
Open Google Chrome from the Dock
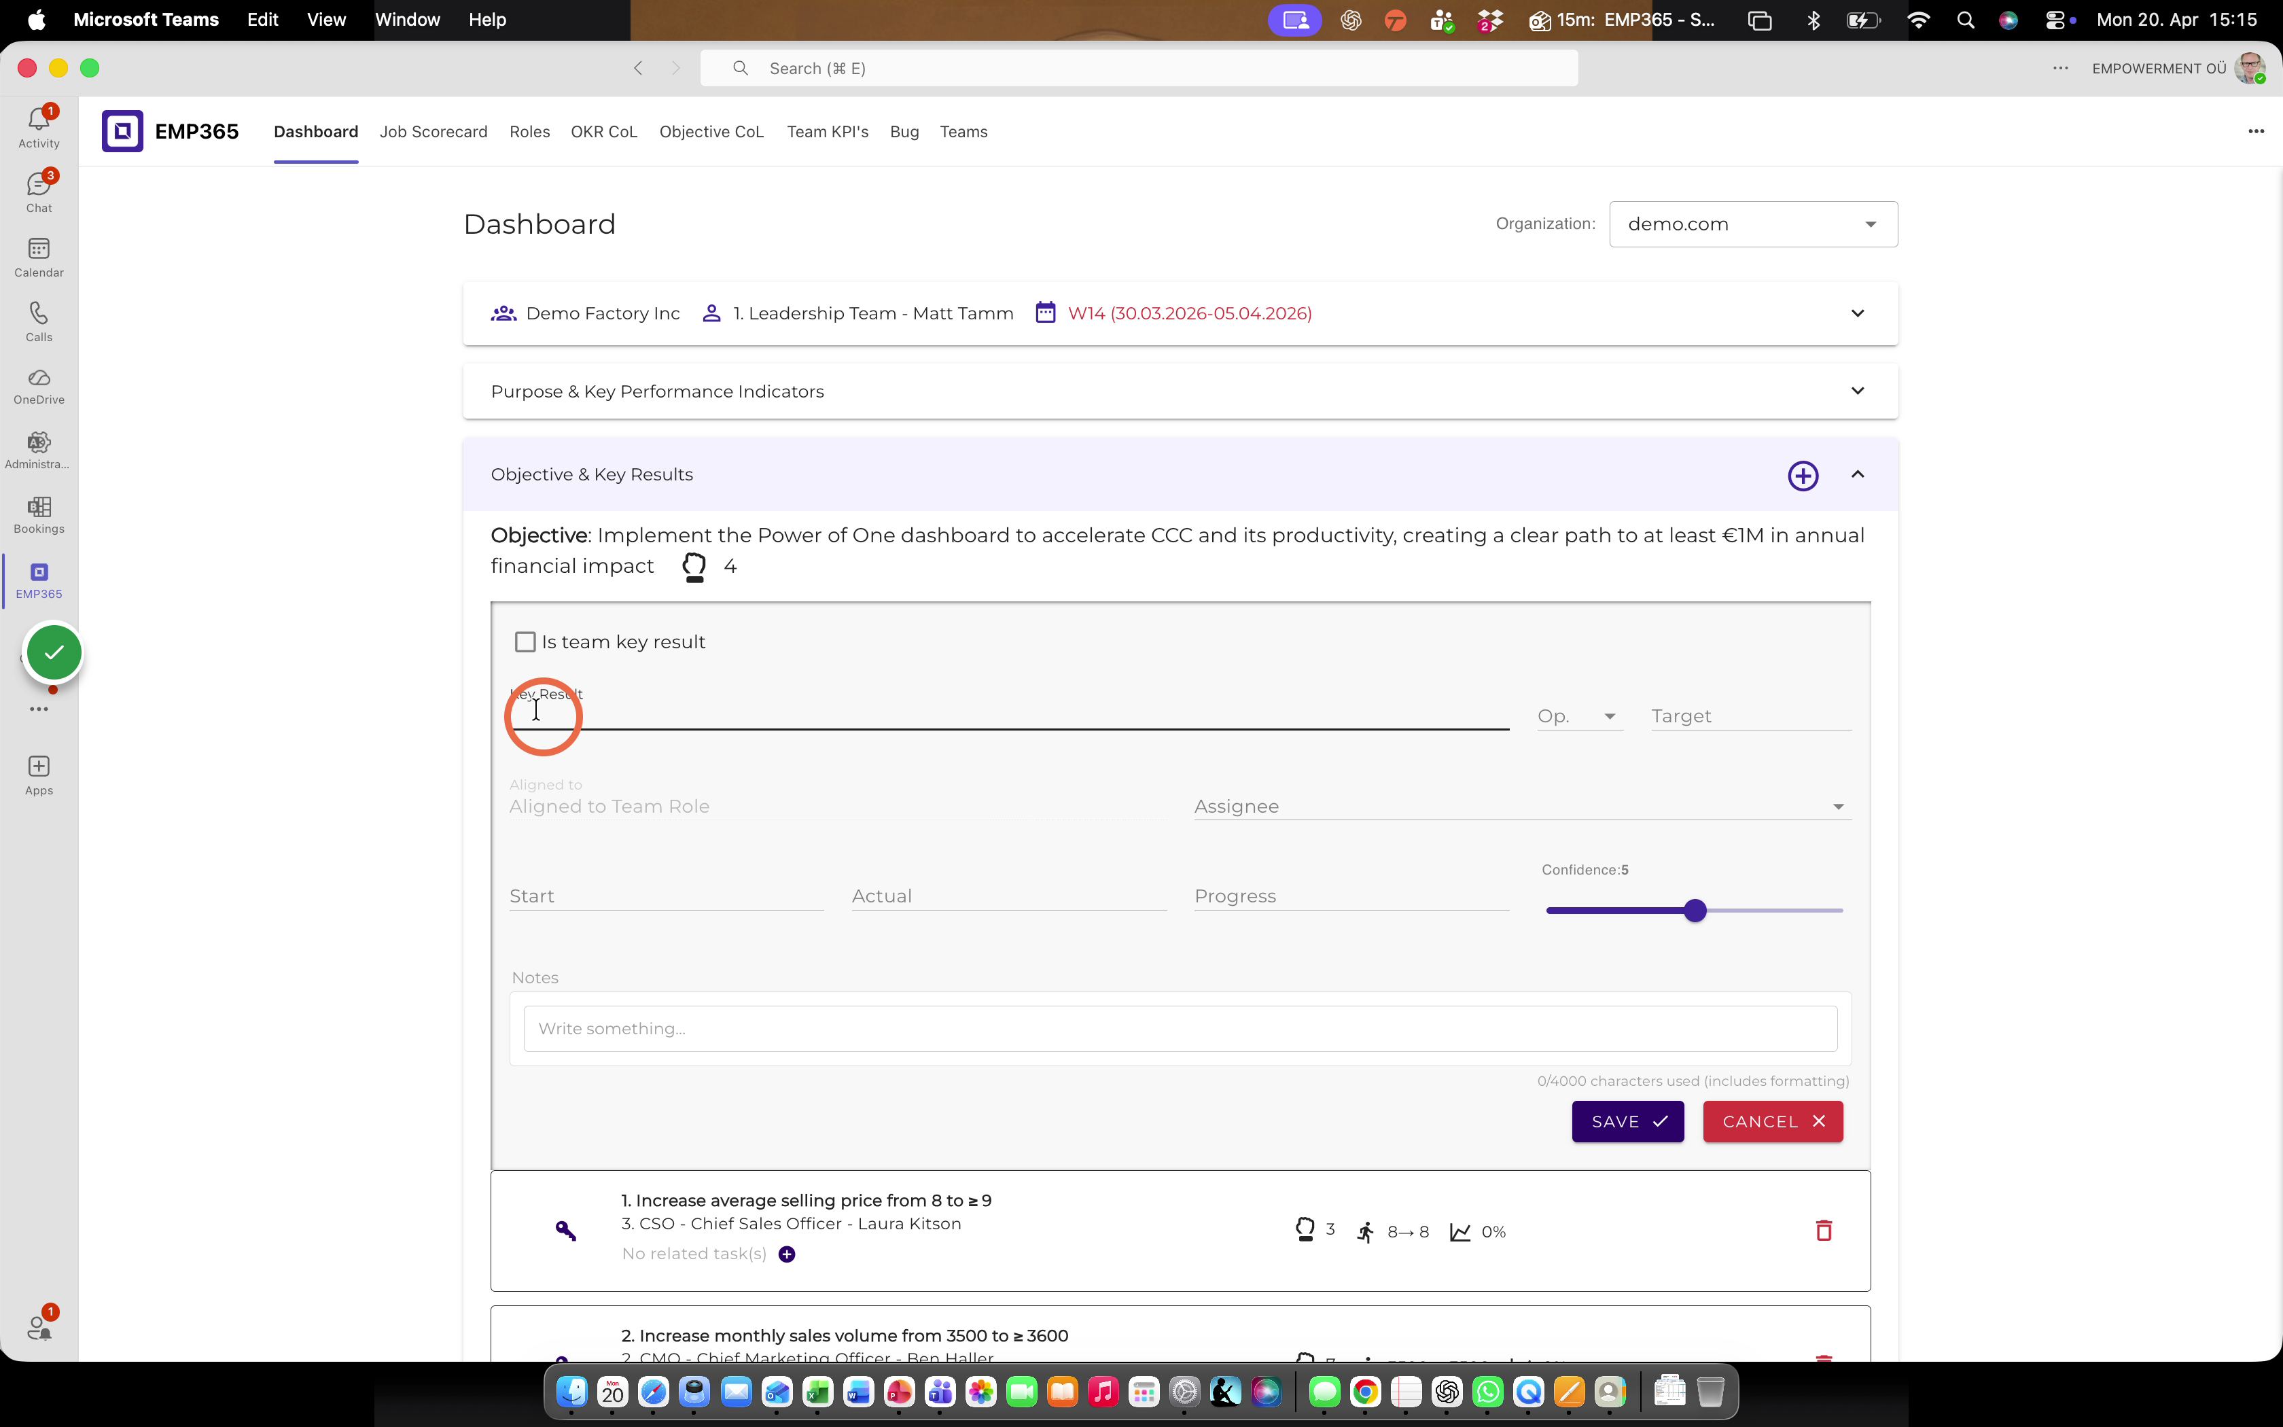[x=1365, y=1391]
